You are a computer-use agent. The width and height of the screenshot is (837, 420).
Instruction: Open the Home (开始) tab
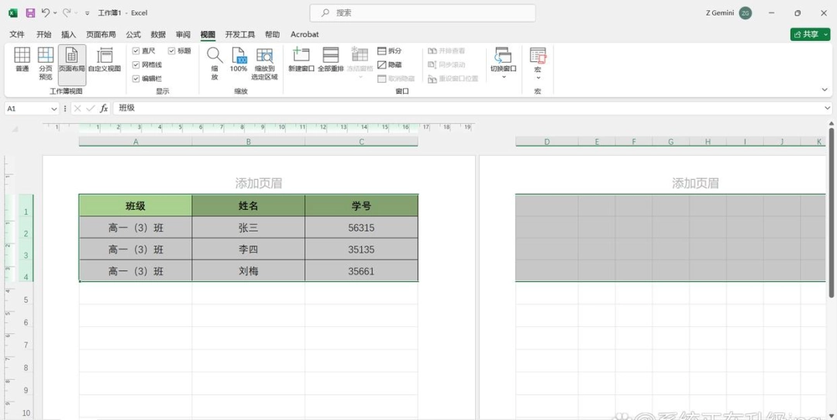click(43, 34)
